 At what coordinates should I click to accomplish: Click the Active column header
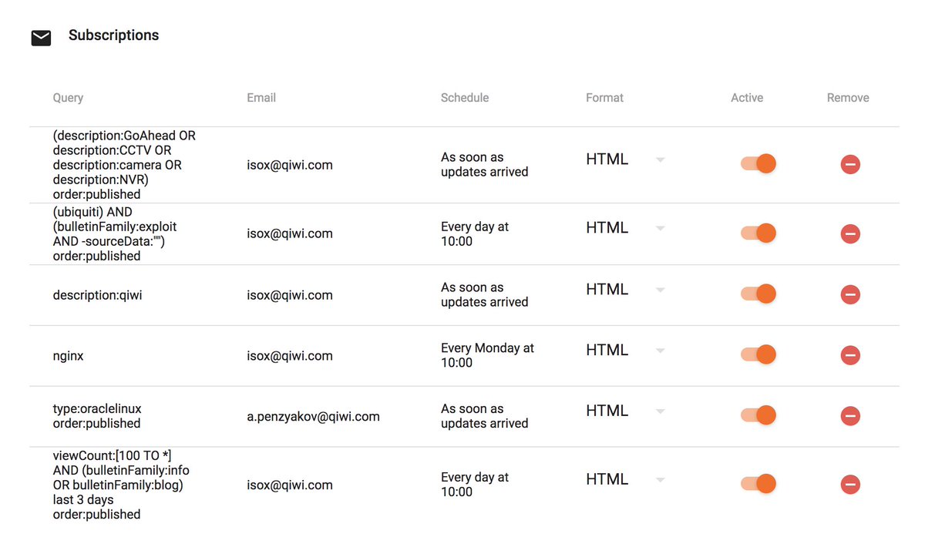coord(747,98)
